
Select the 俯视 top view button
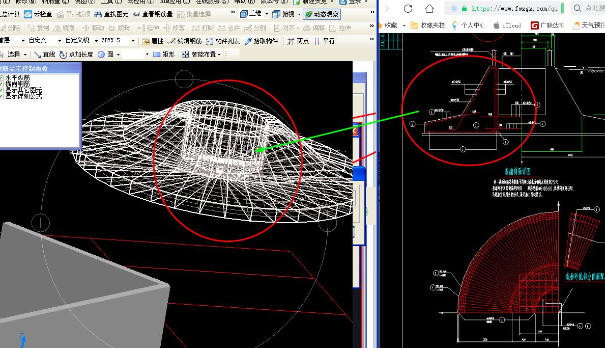[283, 14]
